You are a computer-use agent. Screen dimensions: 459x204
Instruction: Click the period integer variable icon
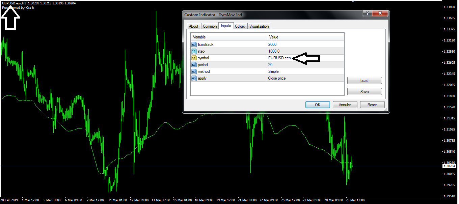194,65
